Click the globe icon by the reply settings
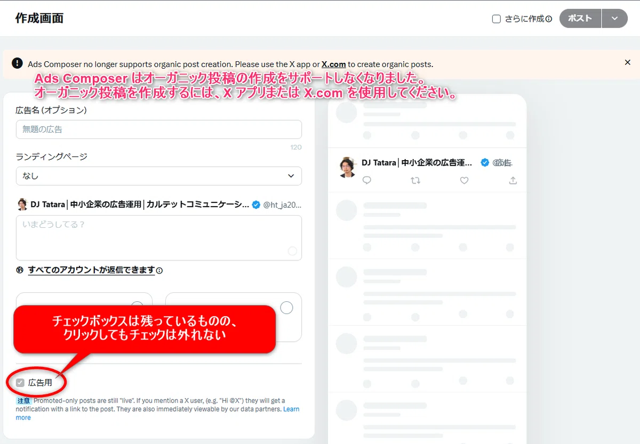Screen dimensions: 640x444 20,270
